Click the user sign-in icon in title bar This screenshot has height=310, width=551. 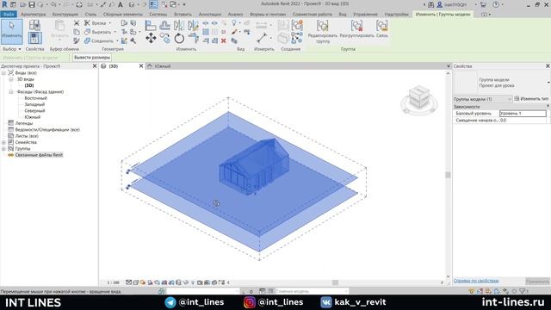(x=439, y=4)
